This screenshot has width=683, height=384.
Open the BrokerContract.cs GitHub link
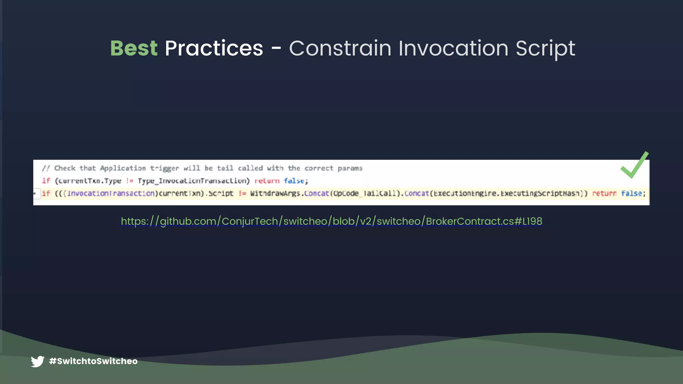[331, 221]
